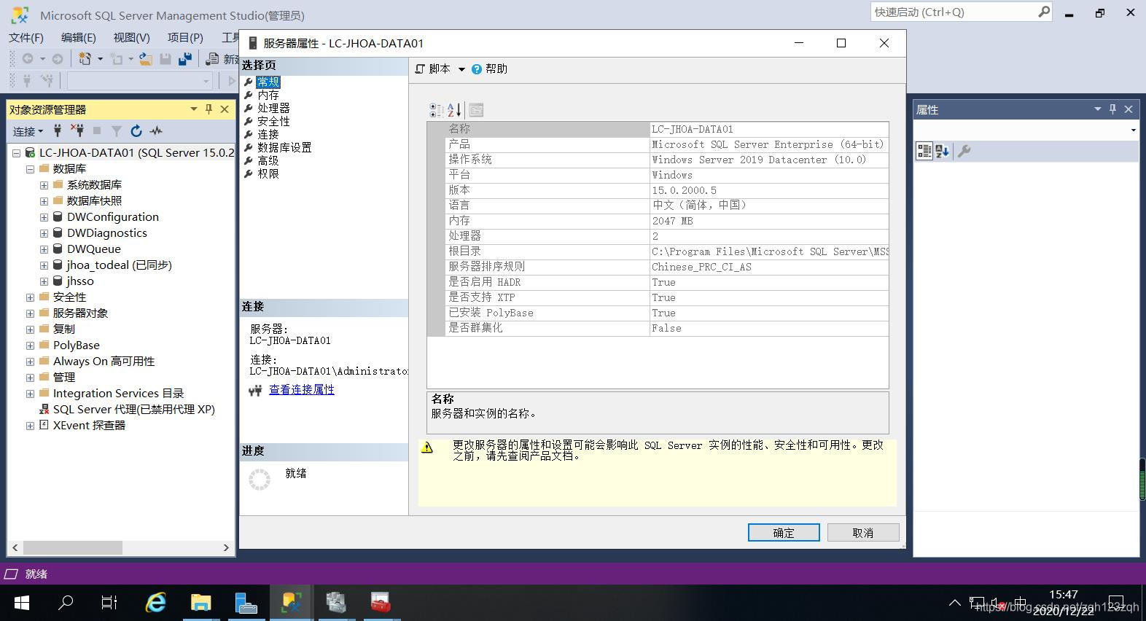
Task: Click the Property Pages icon in property grid
Action: click(x=476, y=110)
